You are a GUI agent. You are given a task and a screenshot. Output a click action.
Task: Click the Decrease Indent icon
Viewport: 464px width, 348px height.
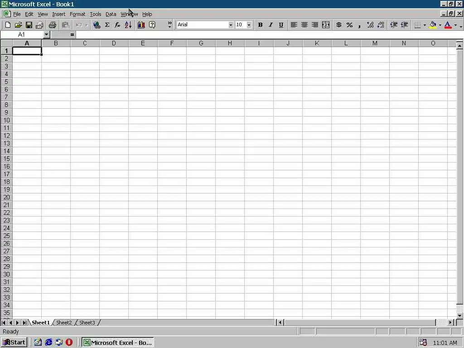(x=394, y=25)
